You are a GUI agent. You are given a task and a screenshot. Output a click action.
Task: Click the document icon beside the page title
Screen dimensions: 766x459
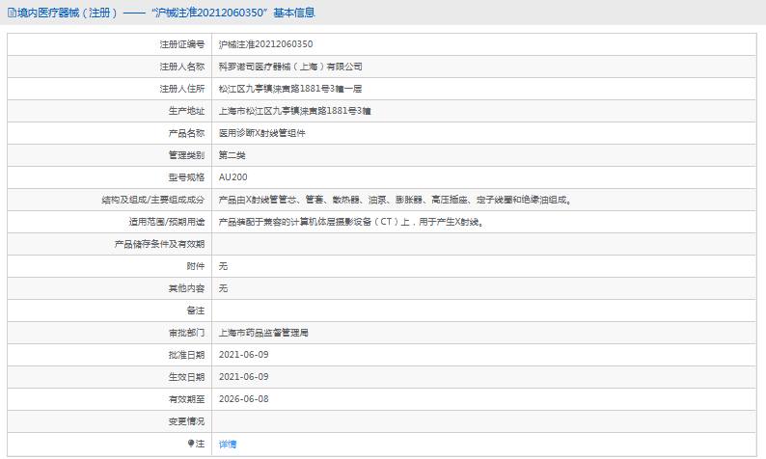coord(12,13)
